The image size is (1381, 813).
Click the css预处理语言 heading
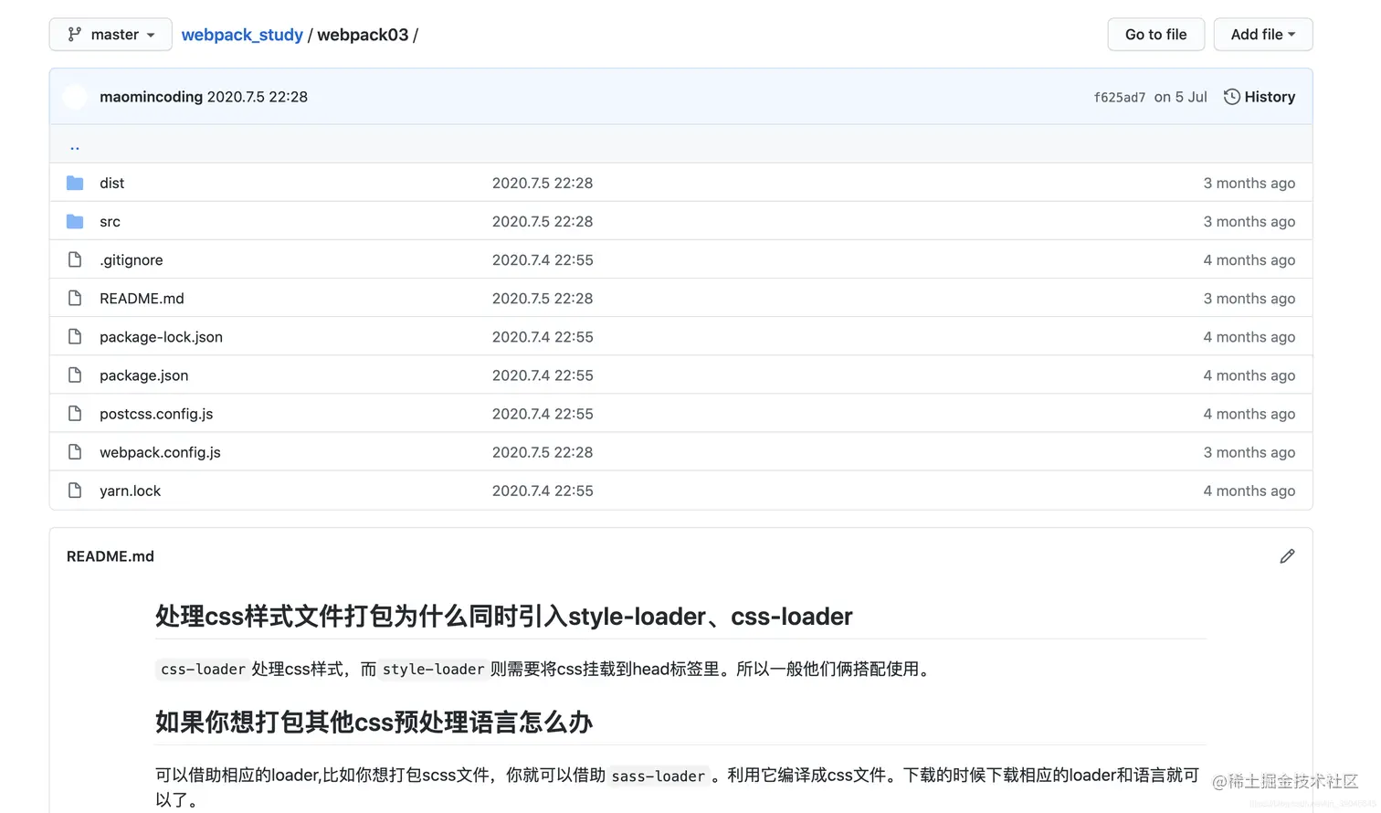tap(374, 723)
